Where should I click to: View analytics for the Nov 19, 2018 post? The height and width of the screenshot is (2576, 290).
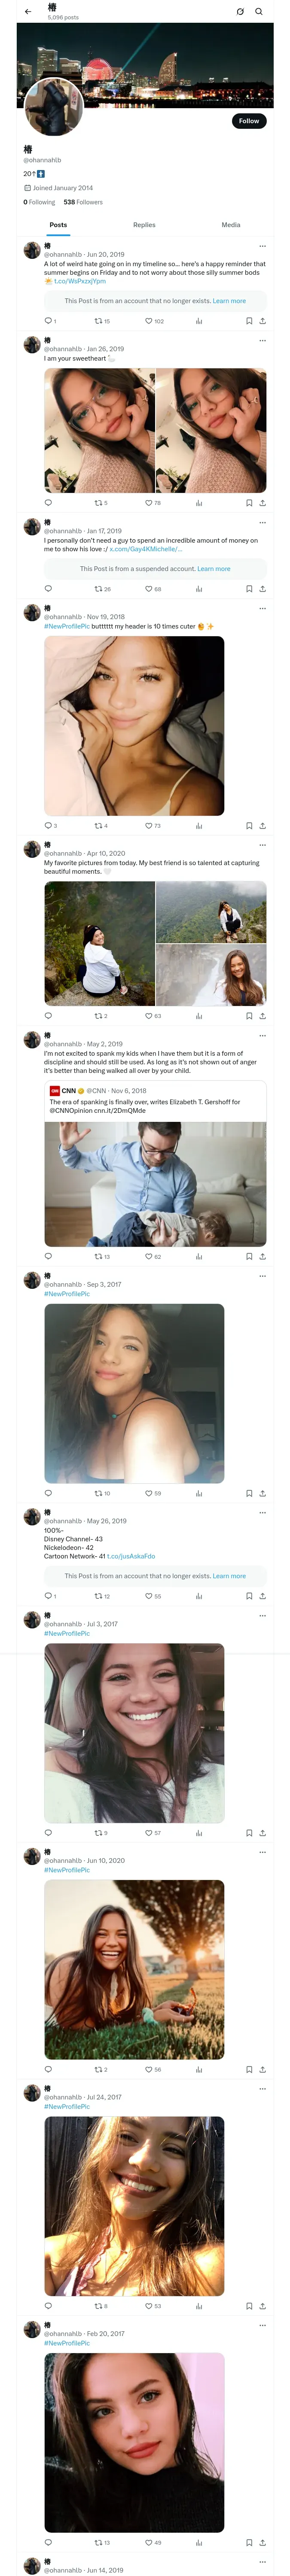(199, 826)
